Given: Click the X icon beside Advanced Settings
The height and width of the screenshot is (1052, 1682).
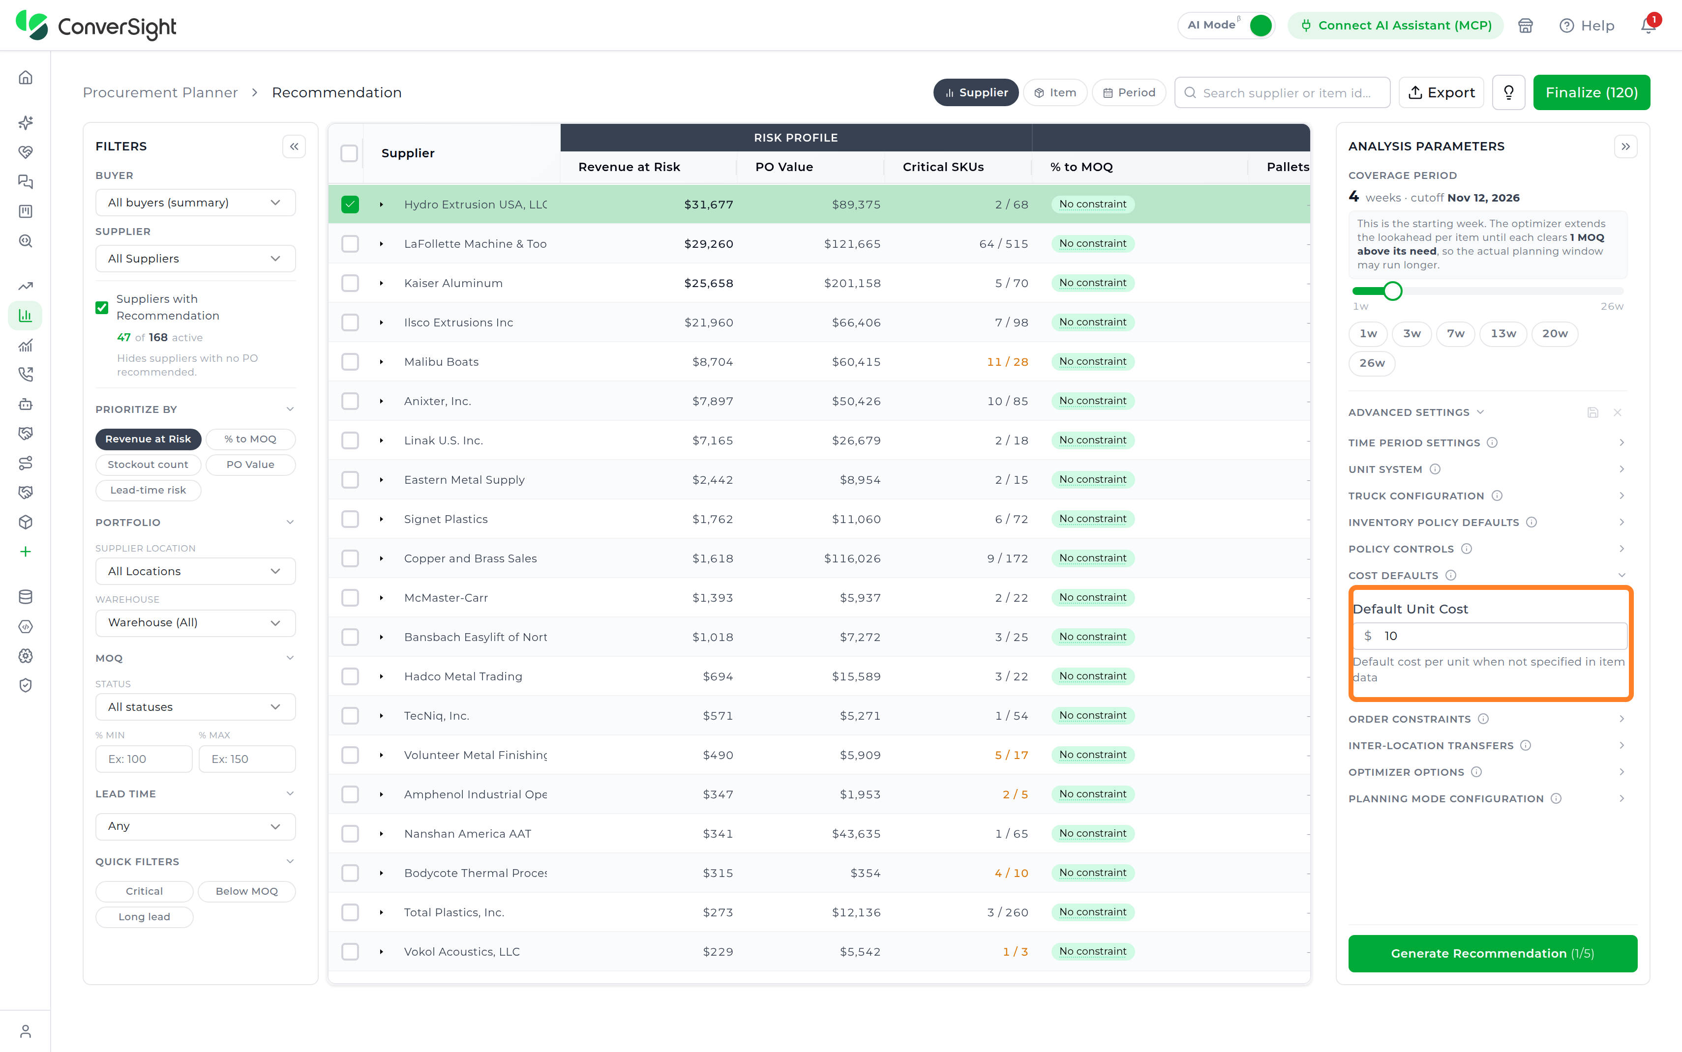Looking at the screenshot, I should coord(1617,412).
